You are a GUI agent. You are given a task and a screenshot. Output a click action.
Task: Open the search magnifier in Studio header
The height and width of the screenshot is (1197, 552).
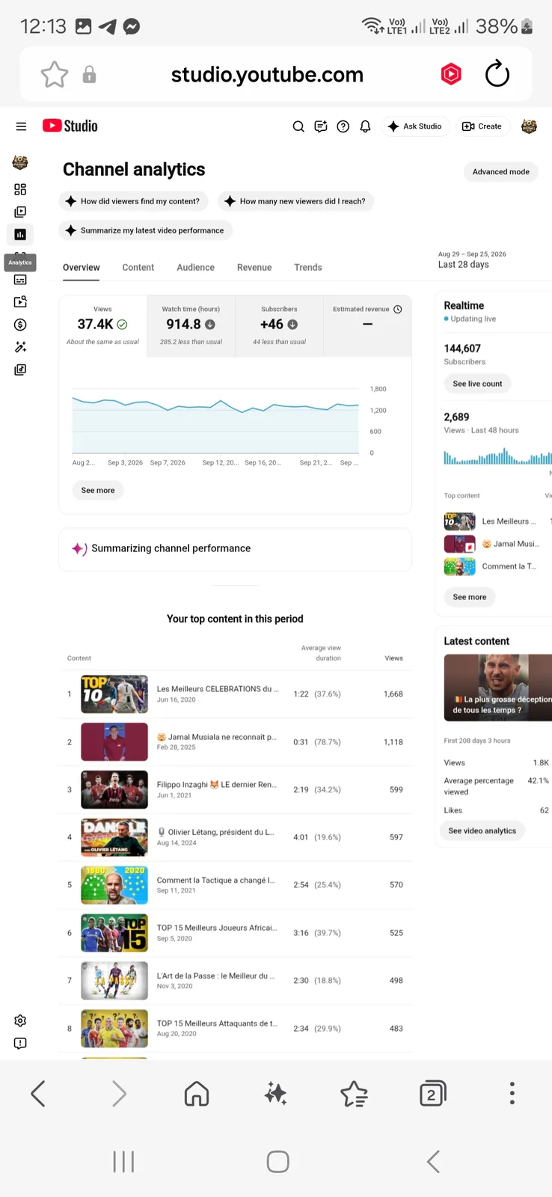(298, 126)
